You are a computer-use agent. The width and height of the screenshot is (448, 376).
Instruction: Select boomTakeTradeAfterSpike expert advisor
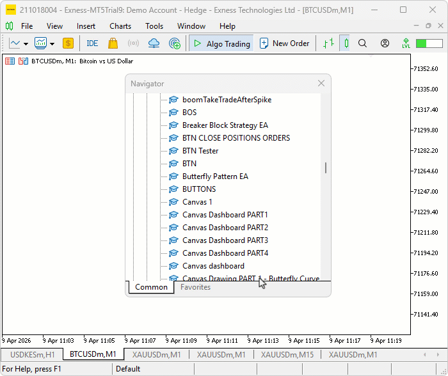coord(227,100)
